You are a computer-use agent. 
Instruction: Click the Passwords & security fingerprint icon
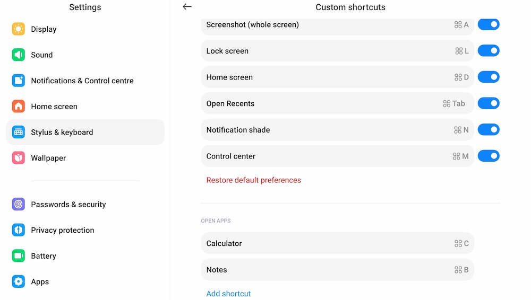(19, 204)
